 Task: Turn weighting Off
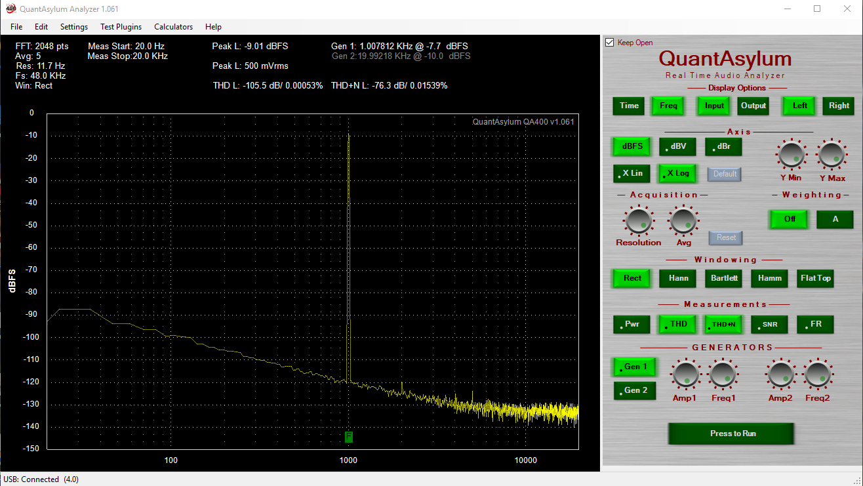[790, 219]
